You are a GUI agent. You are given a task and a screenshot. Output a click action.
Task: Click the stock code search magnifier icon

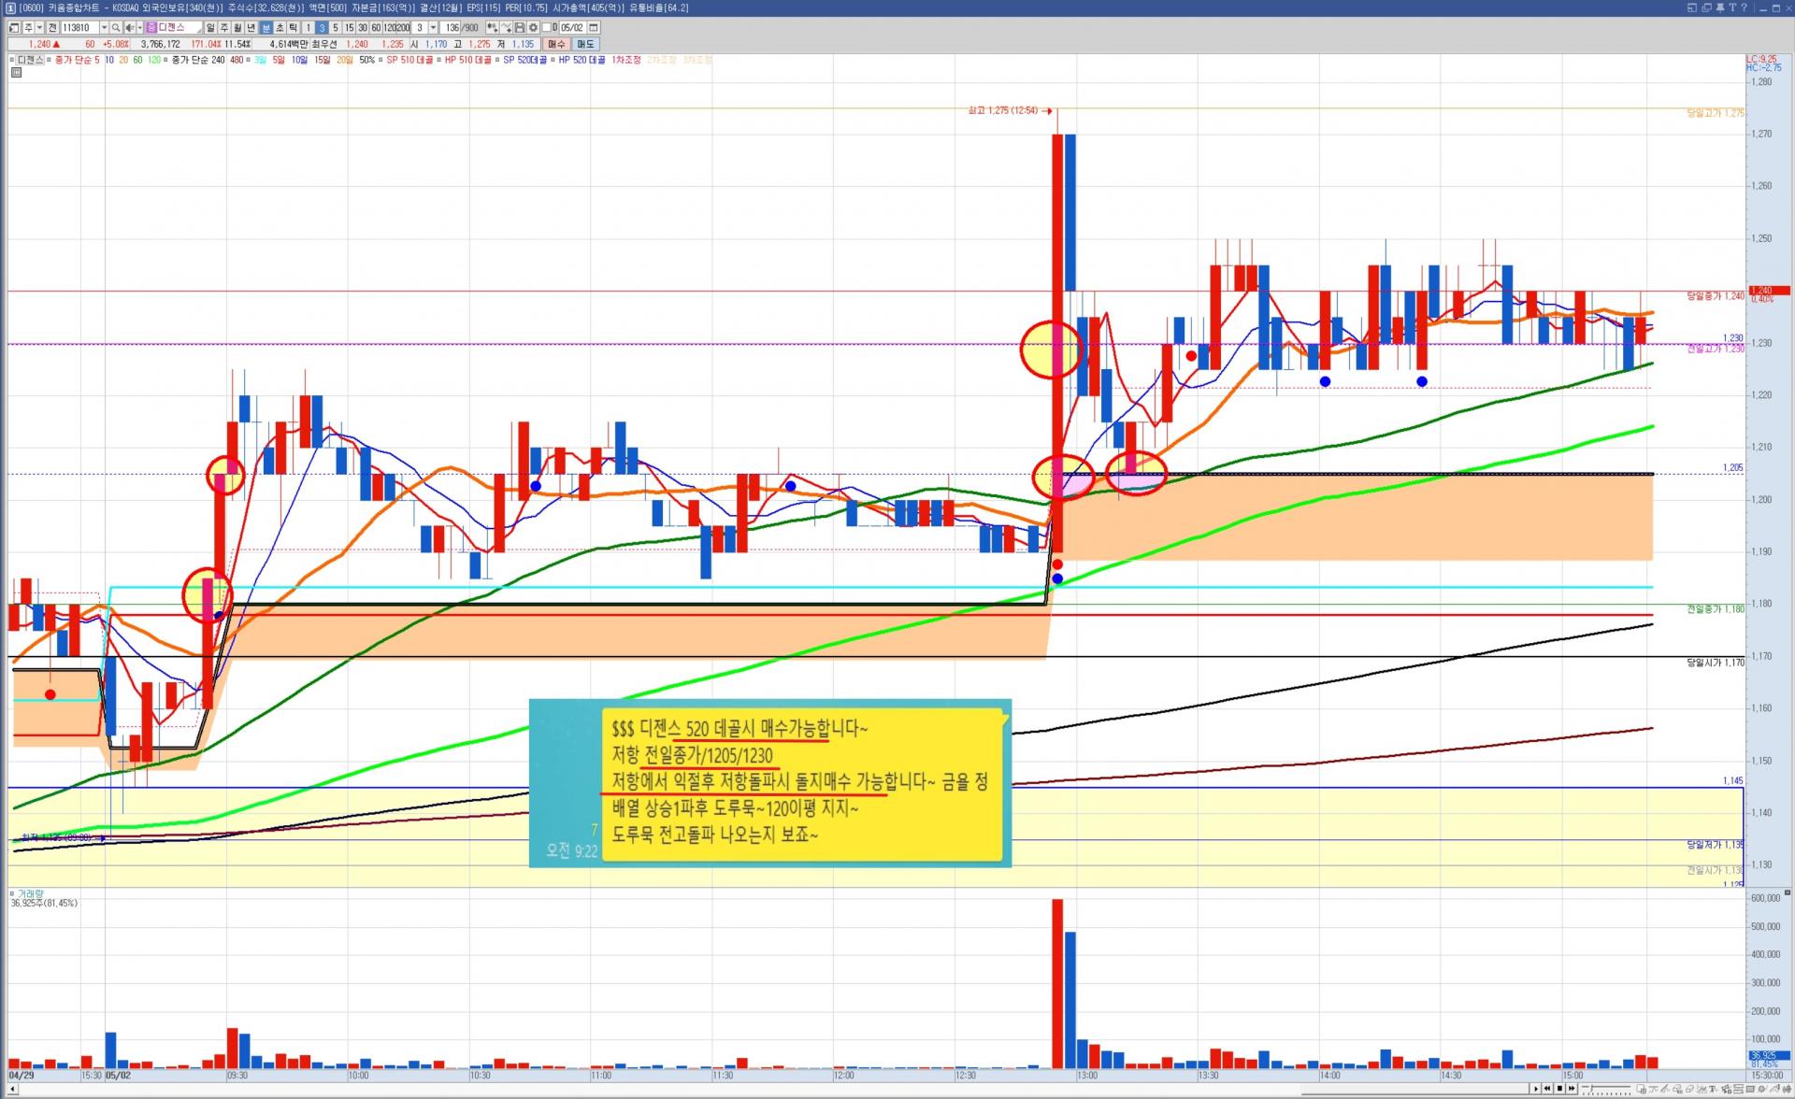[x=116, y=28]
